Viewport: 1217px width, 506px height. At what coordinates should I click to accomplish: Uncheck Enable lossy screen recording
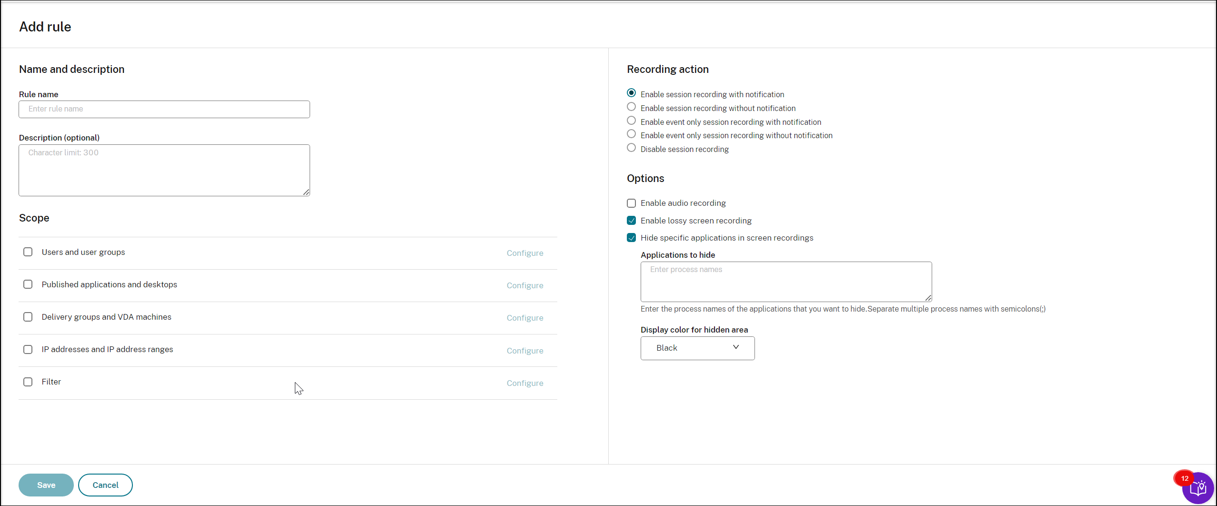tap(631, 221)
